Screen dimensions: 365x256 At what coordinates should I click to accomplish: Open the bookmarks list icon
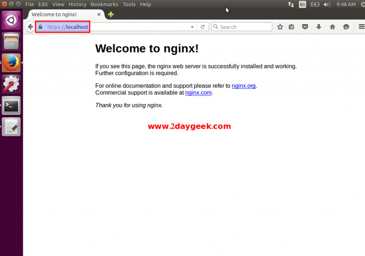[292, 27]
